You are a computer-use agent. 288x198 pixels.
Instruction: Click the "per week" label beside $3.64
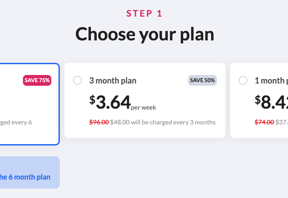coord(144,107)
